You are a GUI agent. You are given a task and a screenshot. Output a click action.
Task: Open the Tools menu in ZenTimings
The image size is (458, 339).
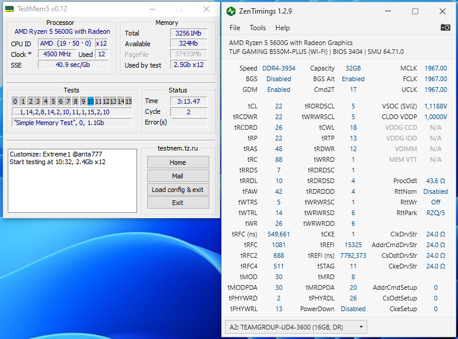tap(257, 28)
